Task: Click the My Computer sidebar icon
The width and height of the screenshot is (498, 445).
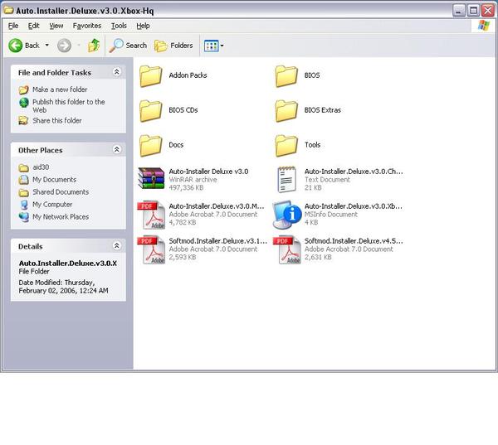Action: click(24, 205)
